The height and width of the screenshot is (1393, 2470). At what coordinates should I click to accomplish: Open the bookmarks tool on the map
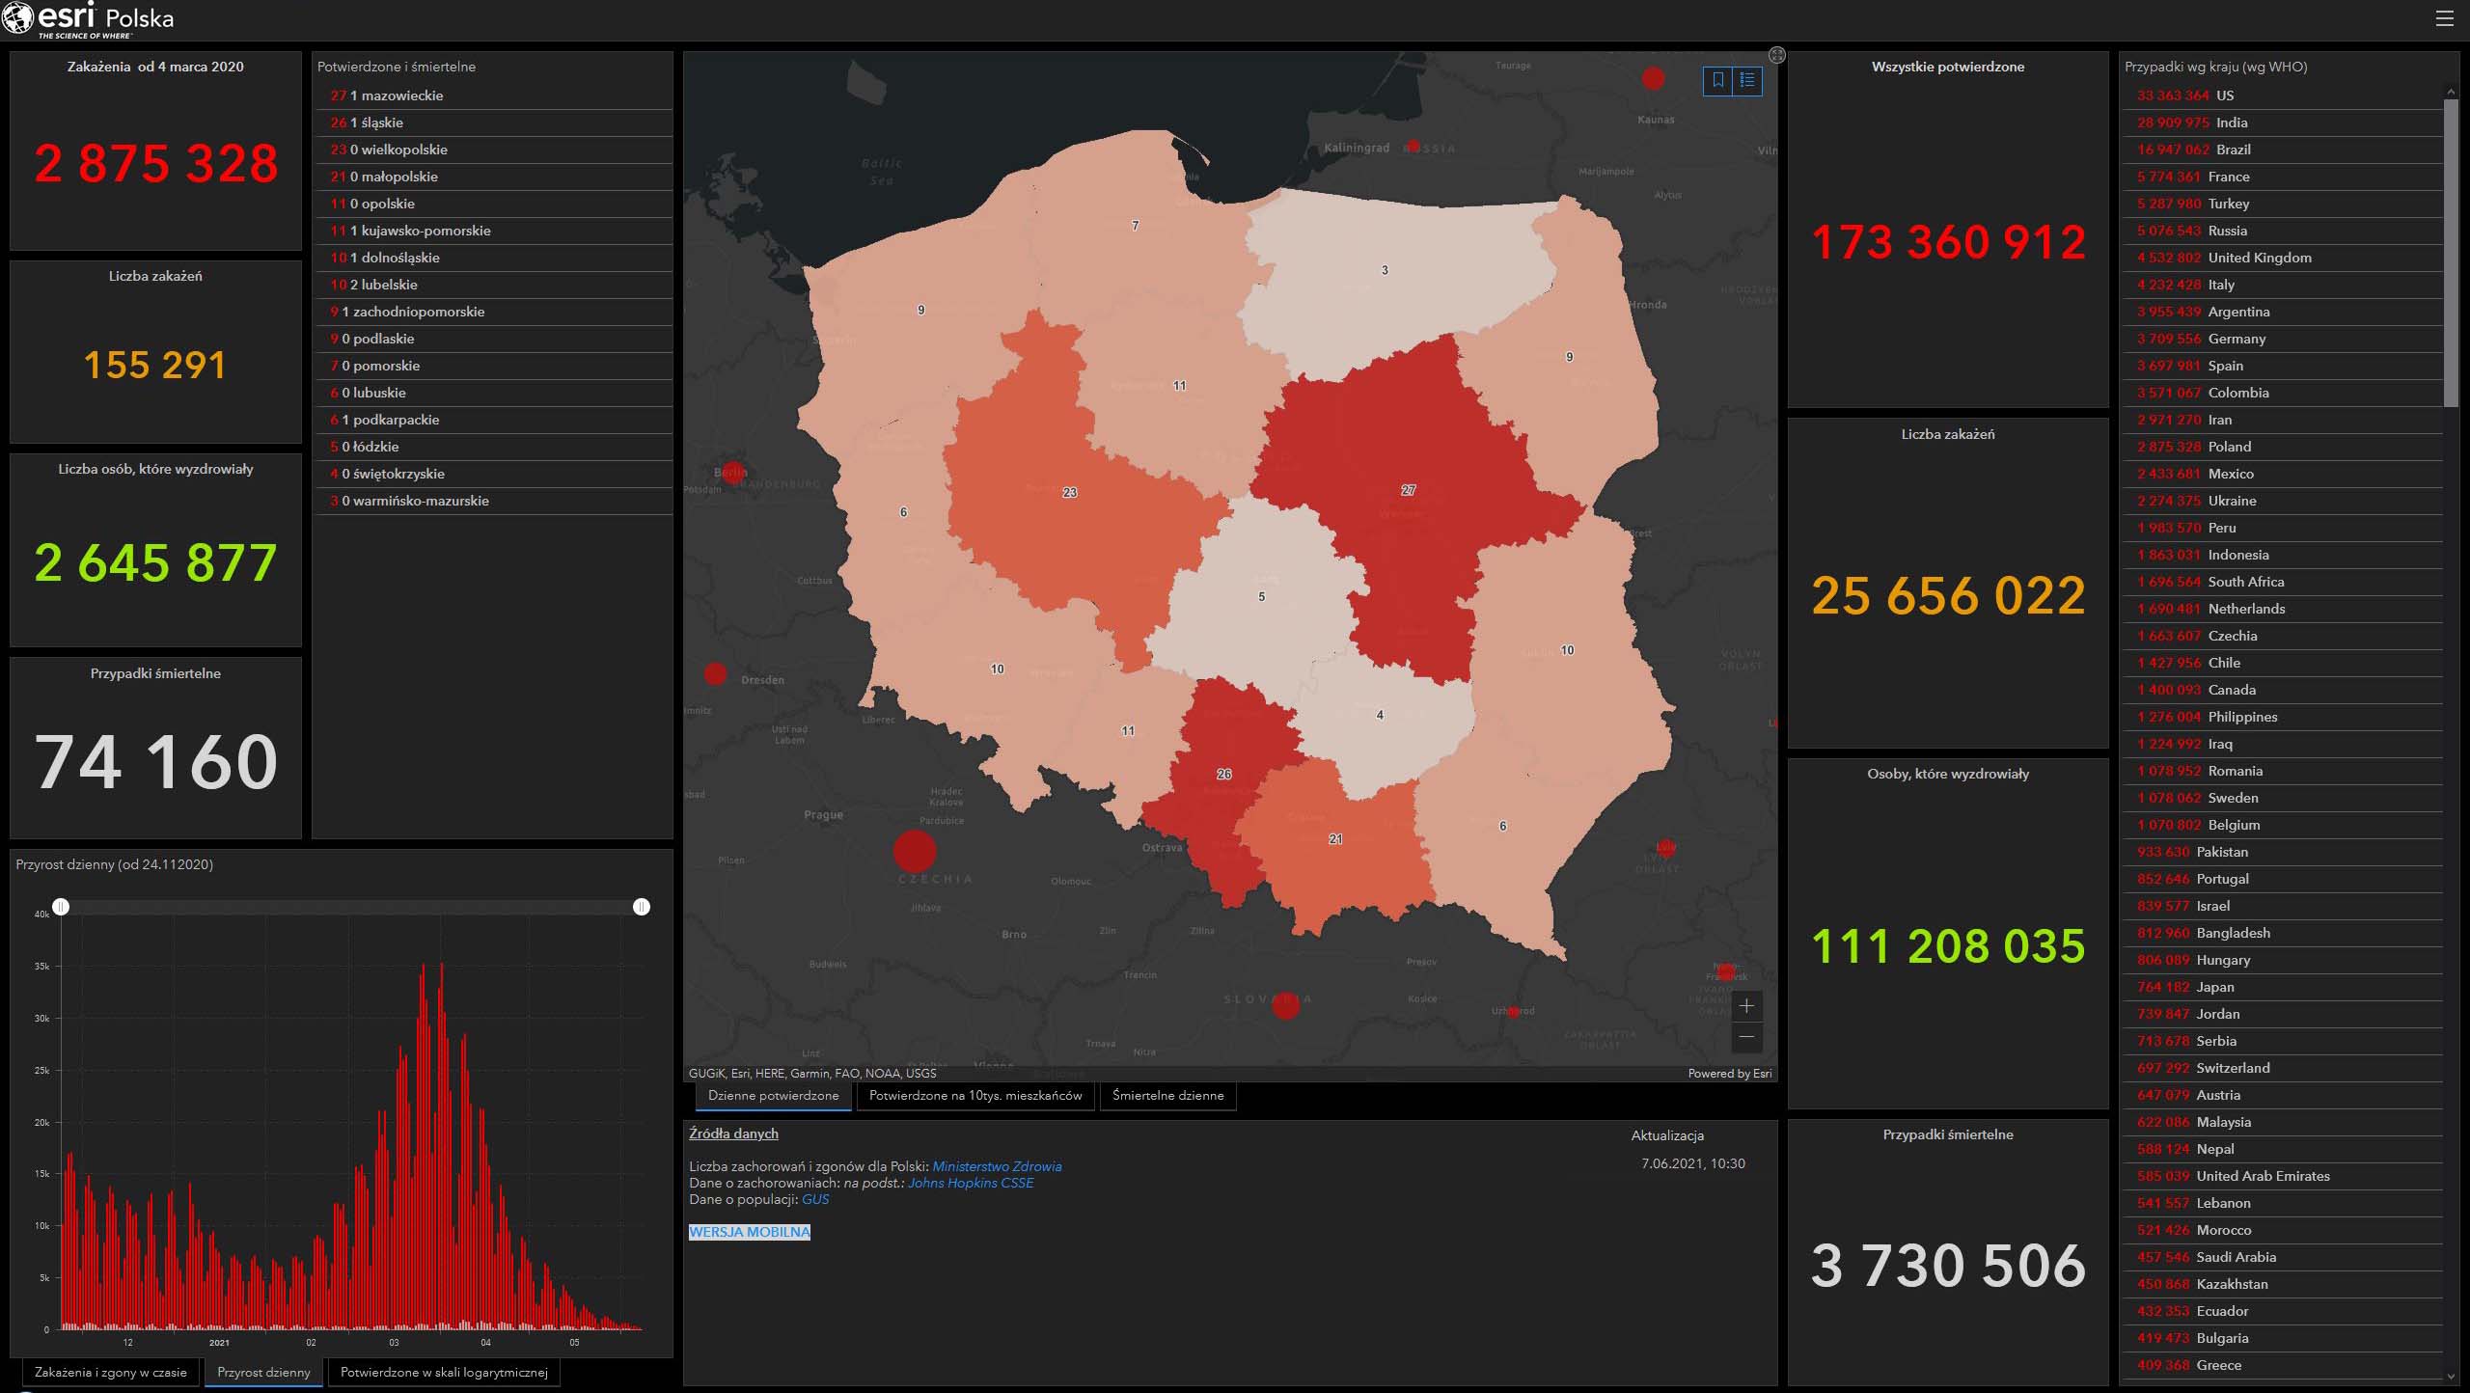[x=1718, y=80]
